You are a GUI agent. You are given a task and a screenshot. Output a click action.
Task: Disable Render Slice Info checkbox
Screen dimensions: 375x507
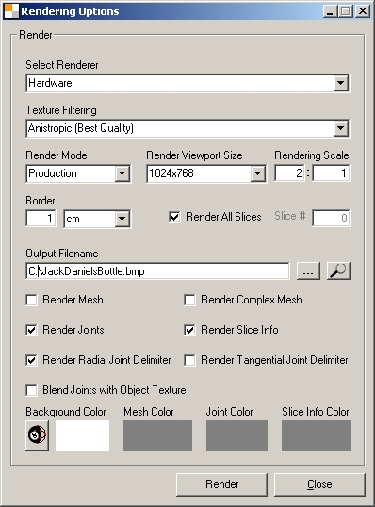pos(189,330)
